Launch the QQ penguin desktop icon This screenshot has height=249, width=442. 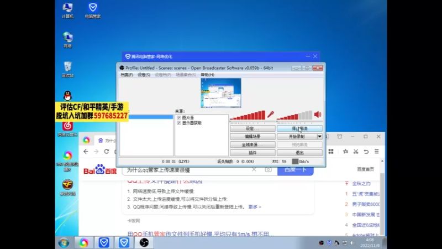point(67,96)
